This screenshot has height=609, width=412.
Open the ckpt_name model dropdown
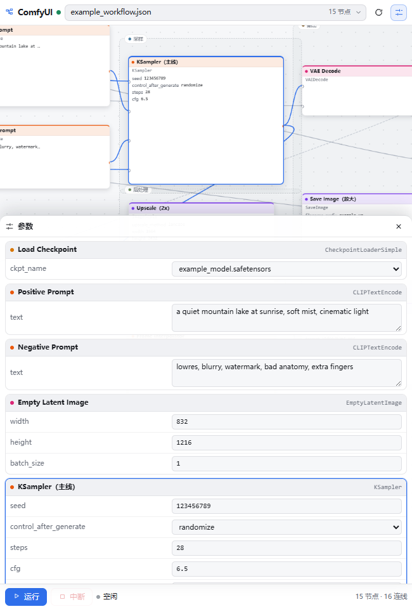pos(286,269)
